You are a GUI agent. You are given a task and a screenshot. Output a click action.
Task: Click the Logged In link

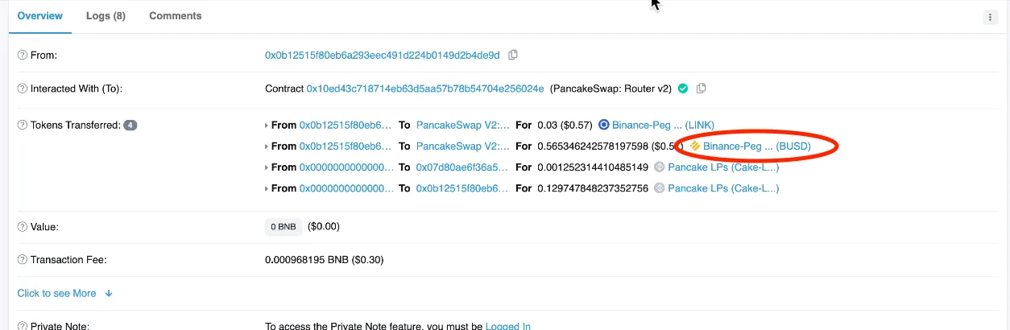(508, 326)
